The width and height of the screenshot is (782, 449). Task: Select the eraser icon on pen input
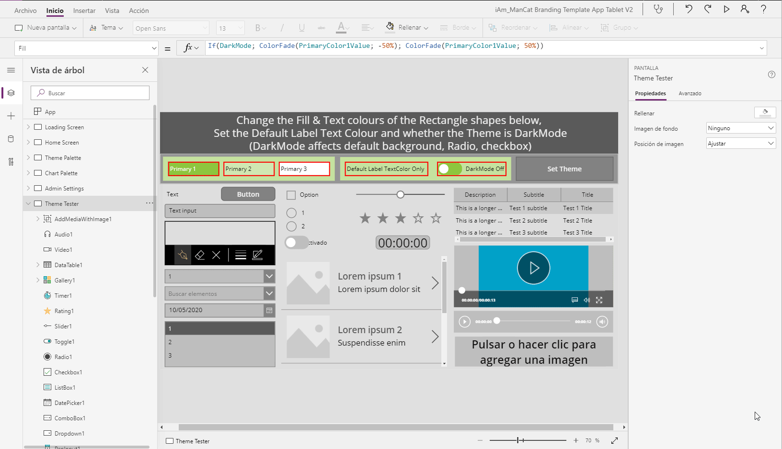coord(200,255)
